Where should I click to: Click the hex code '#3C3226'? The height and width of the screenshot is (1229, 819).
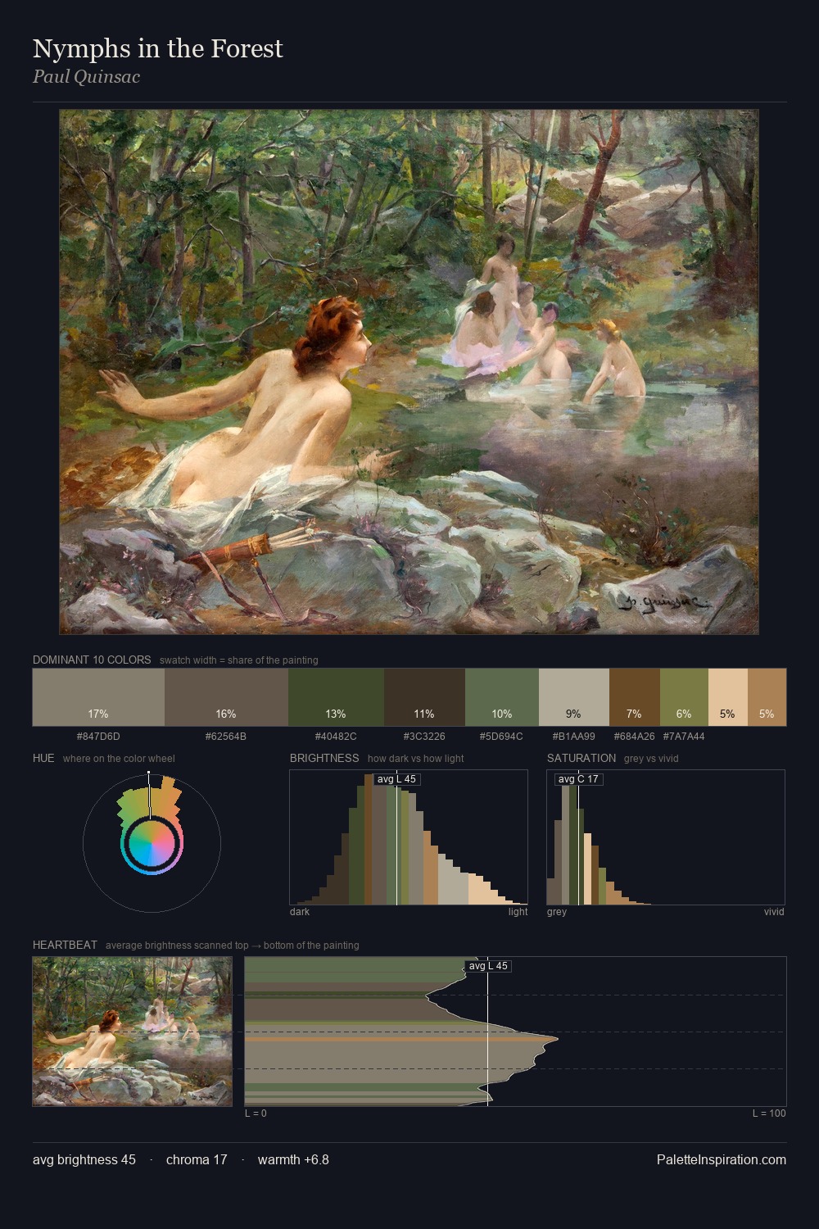point(424,737)
